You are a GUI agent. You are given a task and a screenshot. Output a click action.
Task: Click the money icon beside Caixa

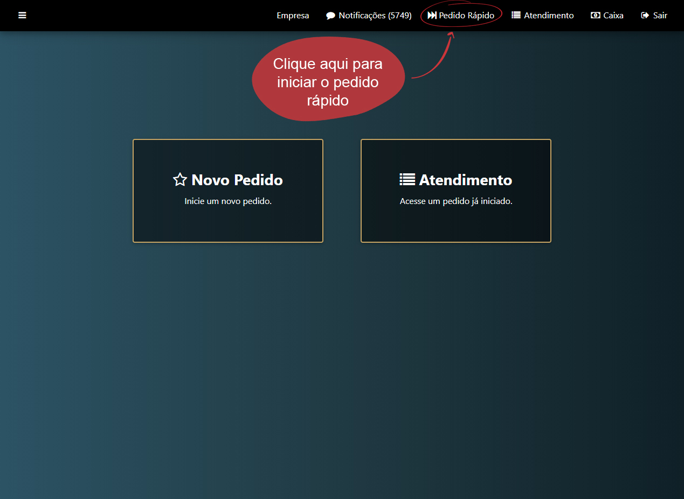click(596, 16)
